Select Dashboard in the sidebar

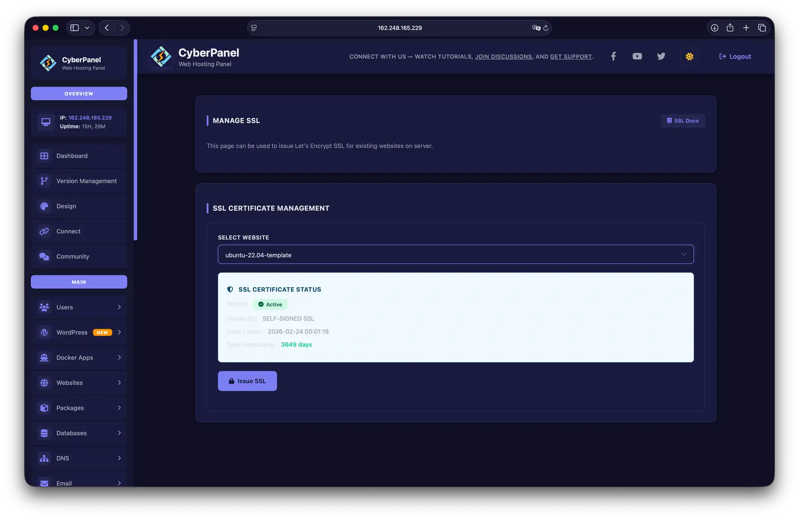click(x=72, y=156)
